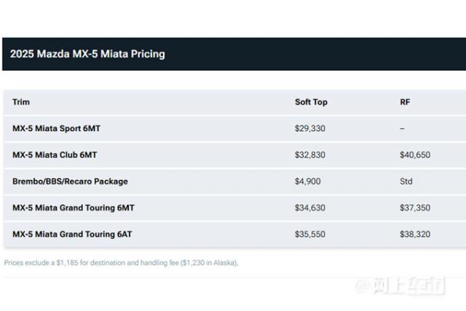Click the destination and handling fee footnote

(121, 262)
